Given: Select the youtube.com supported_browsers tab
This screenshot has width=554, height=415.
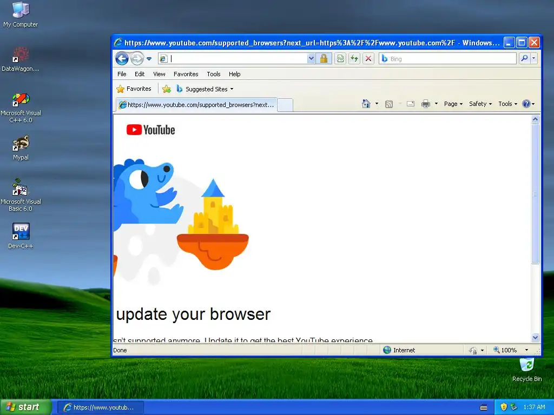Looking at the screenshot, I should (x=196, y=105).
